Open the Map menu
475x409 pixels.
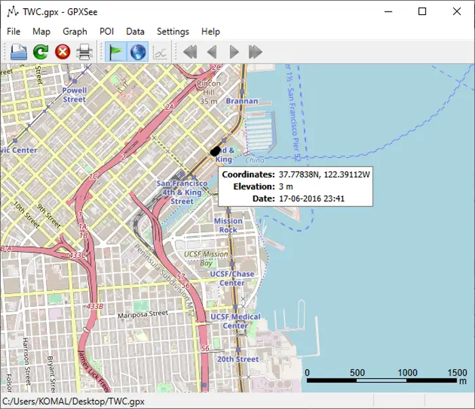[x=41, y=31]
